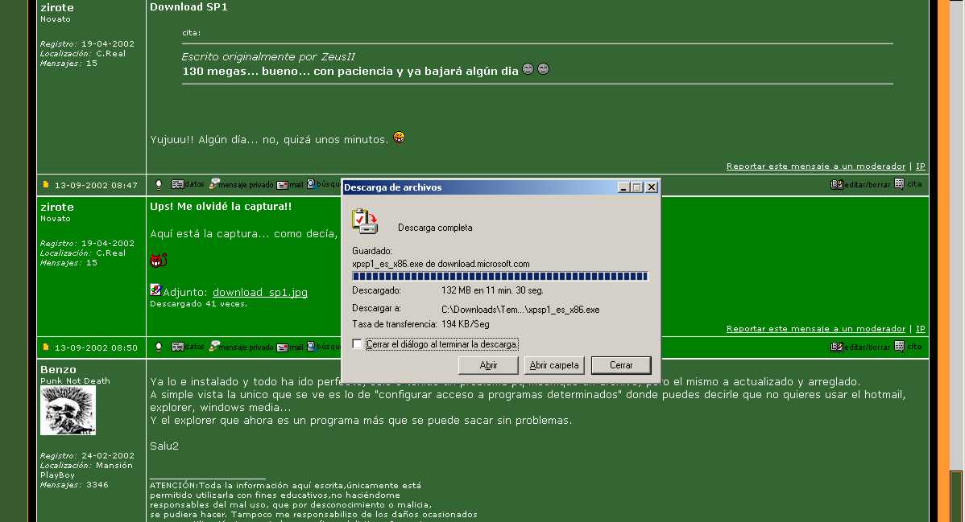Click the download progress bar in the dialog

tap(499, 277)
